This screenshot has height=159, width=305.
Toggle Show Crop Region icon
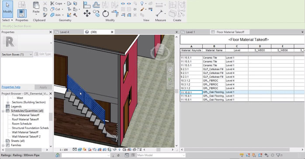(104, 149)
